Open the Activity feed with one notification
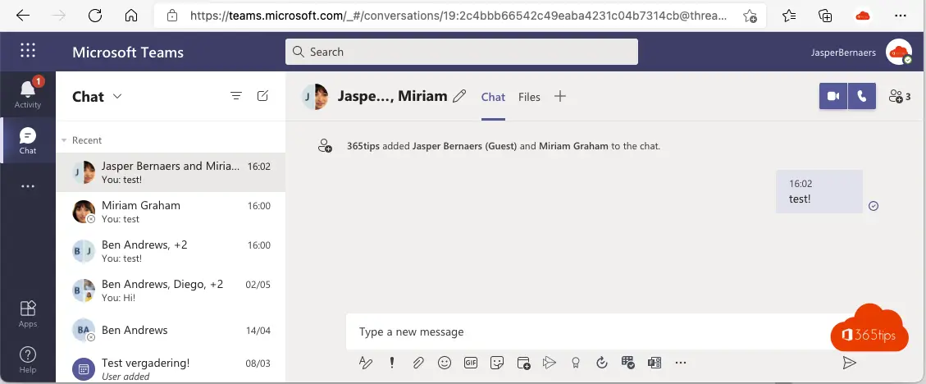 [28, 94]
